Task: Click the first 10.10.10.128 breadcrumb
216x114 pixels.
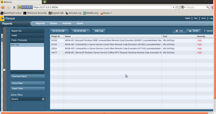Action: [59, 31]
